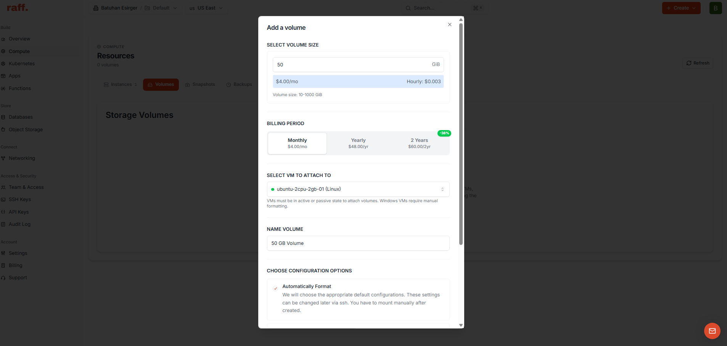This screenshot has height=346, width=727.
Task: Click the Refresh button
Action: tap(698, 63)
